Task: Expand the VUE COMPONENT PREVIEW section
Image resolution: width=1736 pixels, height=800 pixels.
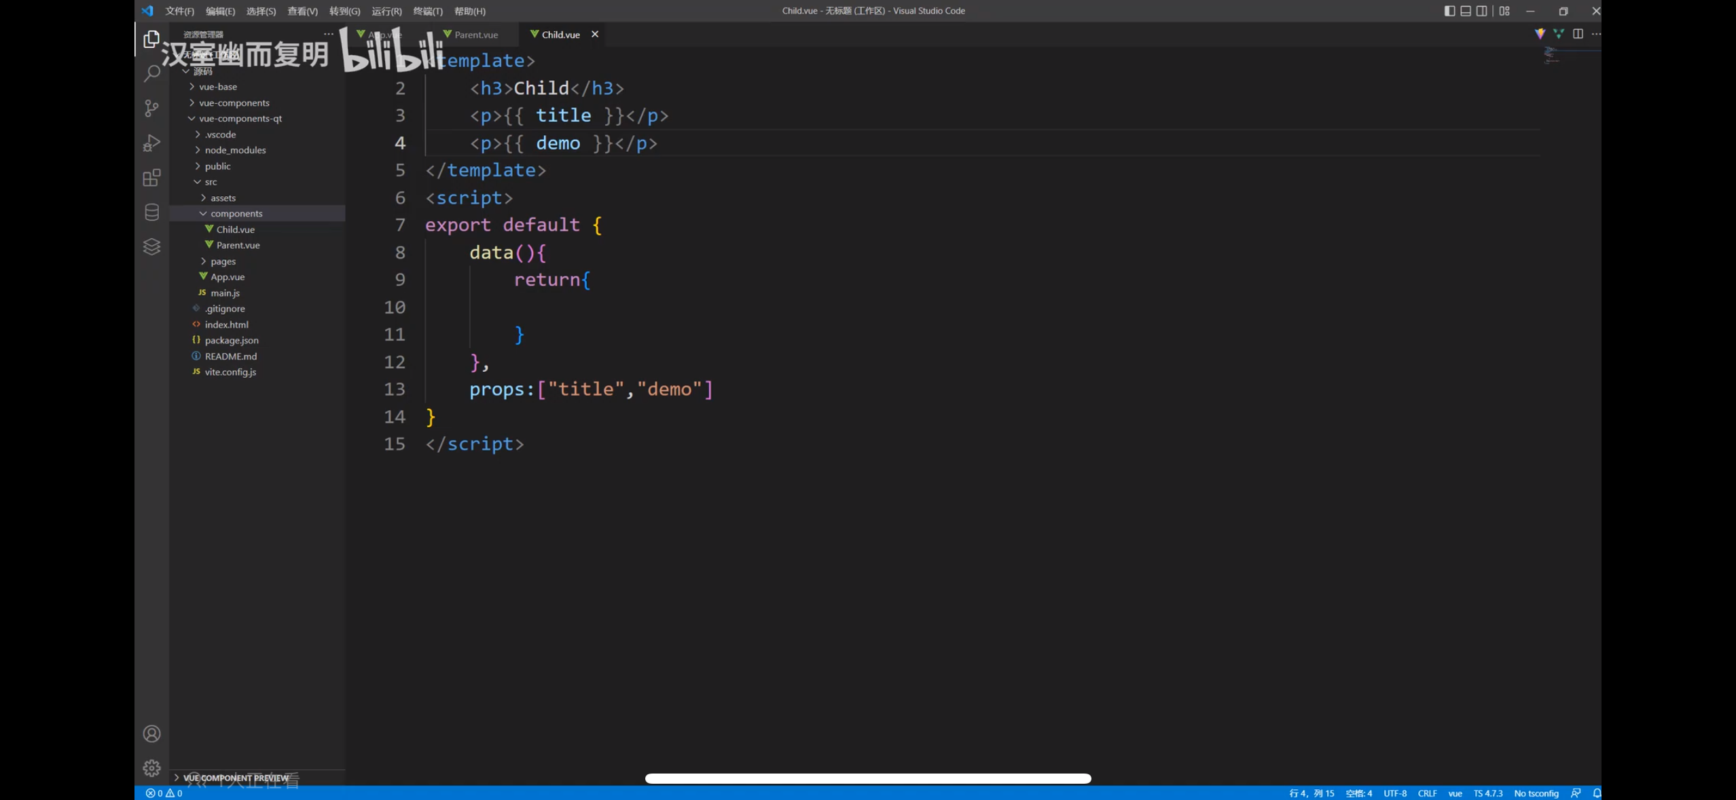Action: pyautogui.click(x=235, y=778)
